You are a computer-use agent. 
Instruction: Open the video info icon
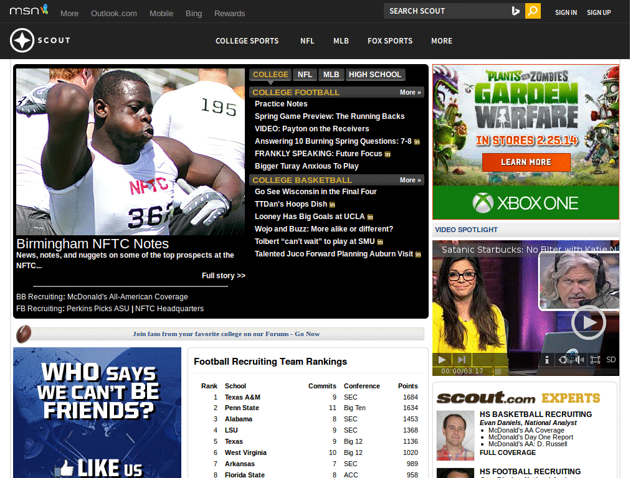click(547, 360)
